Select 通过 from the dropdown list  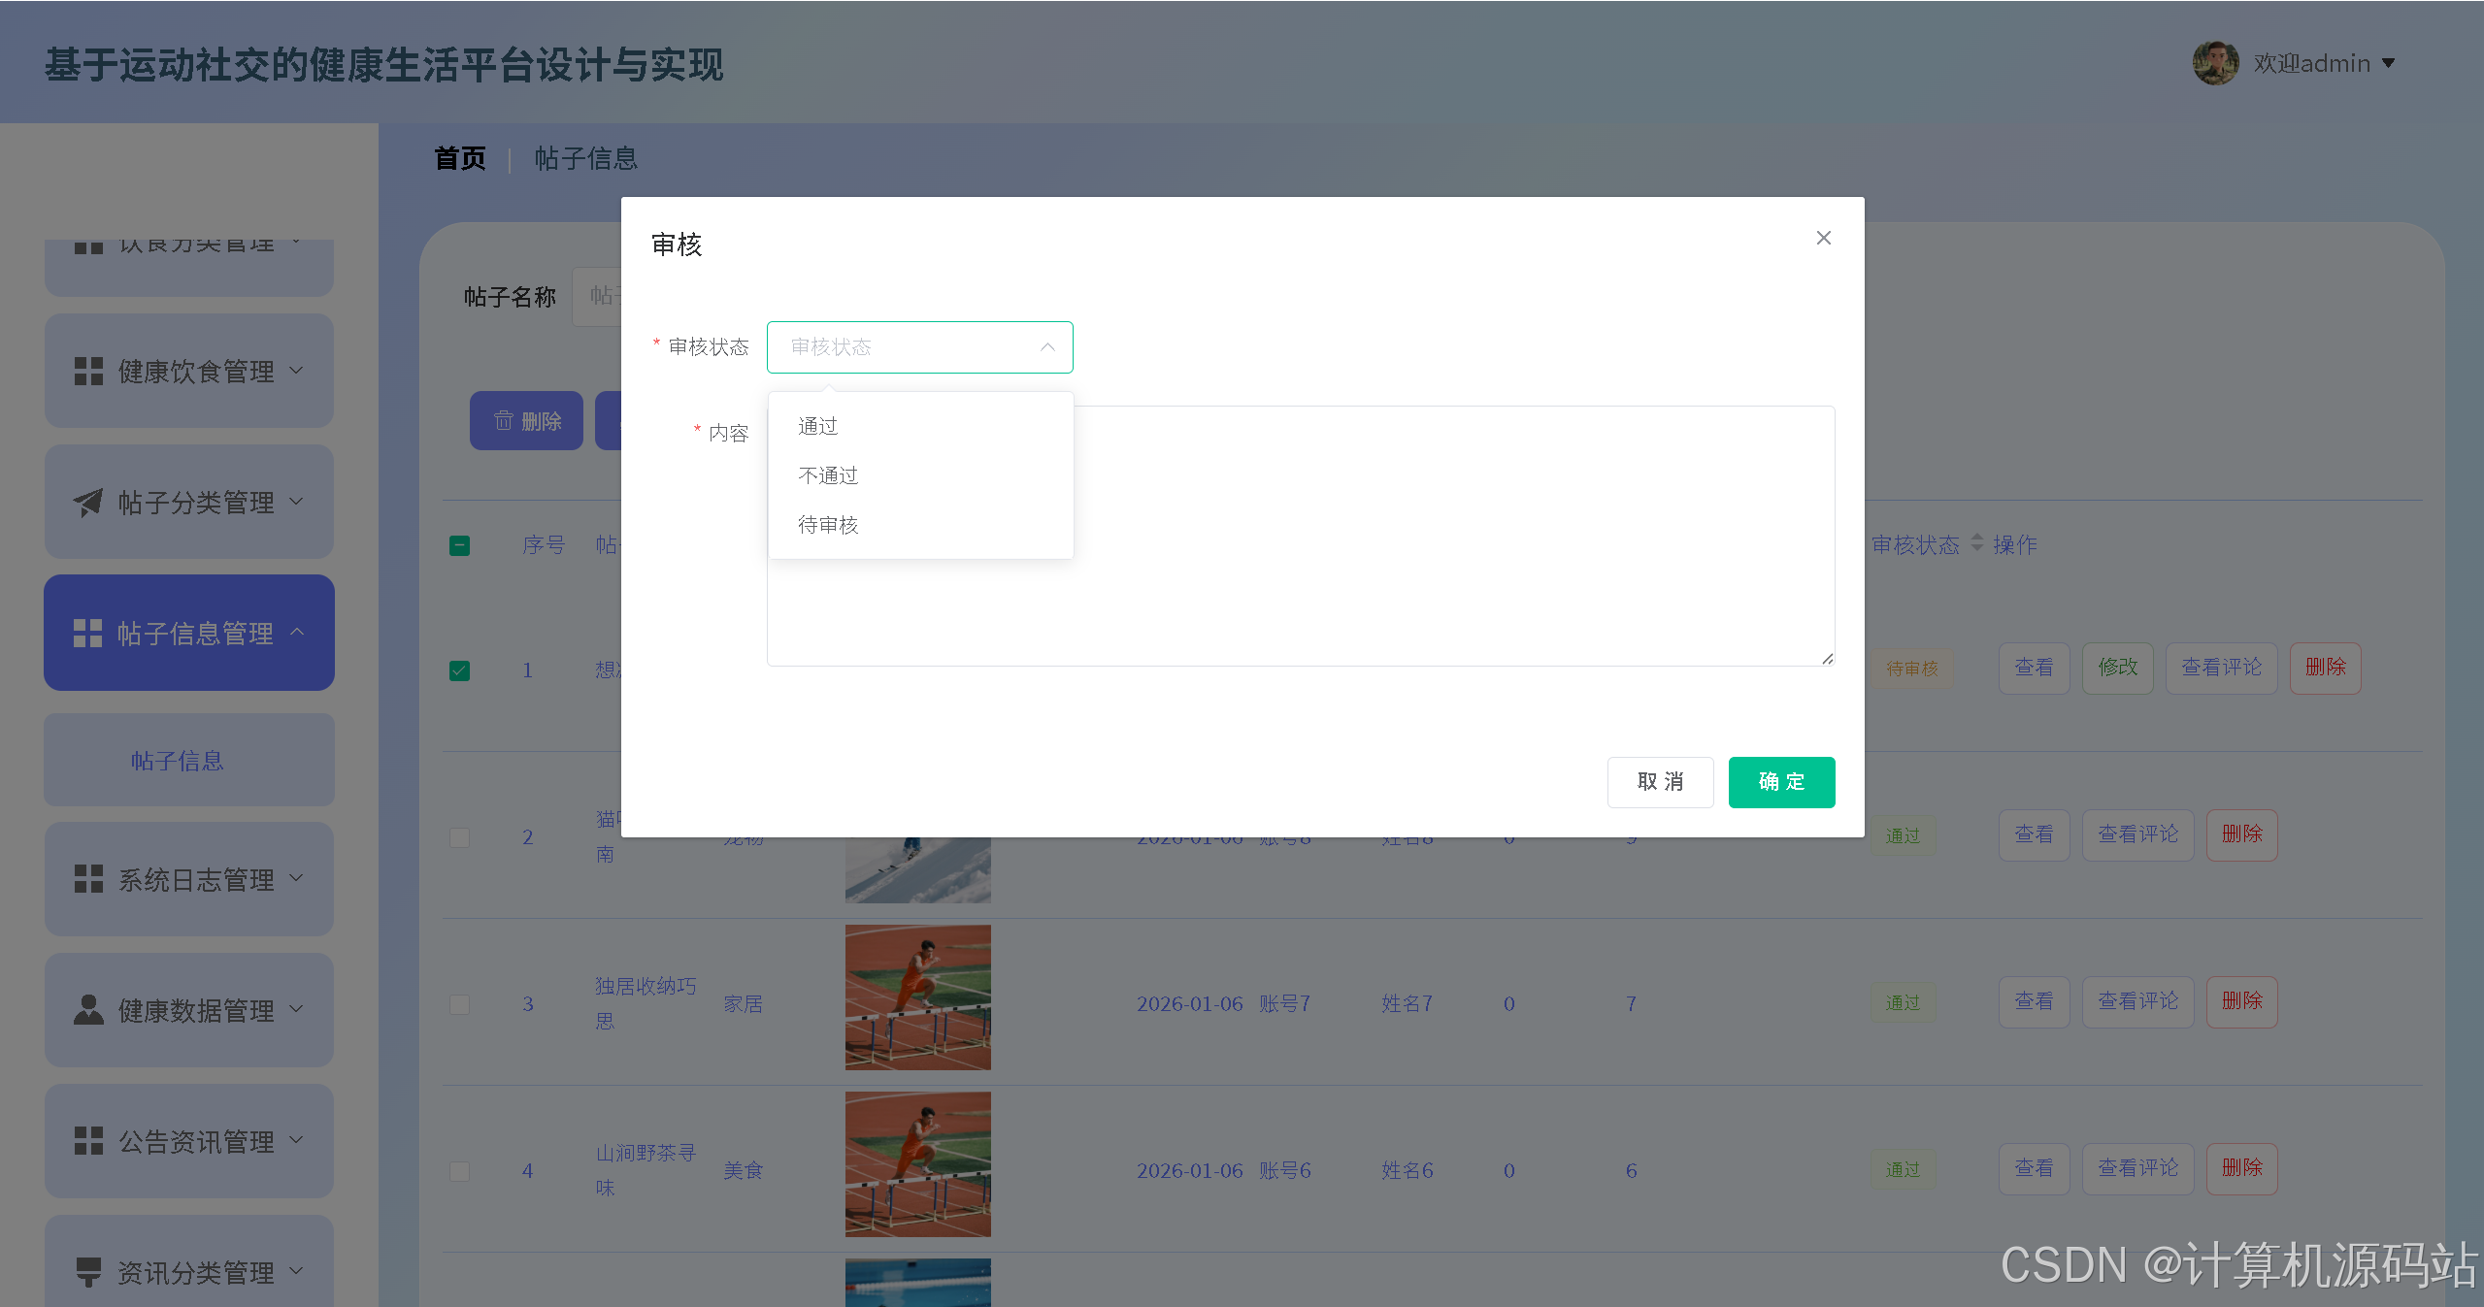tap(919, 426)
